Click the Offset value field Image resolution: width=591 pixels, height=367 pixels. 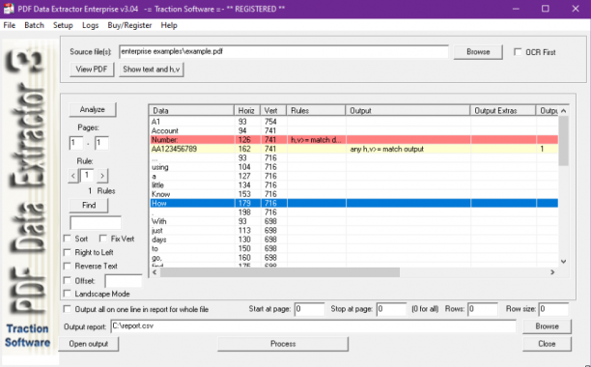(x=124, y=281)
